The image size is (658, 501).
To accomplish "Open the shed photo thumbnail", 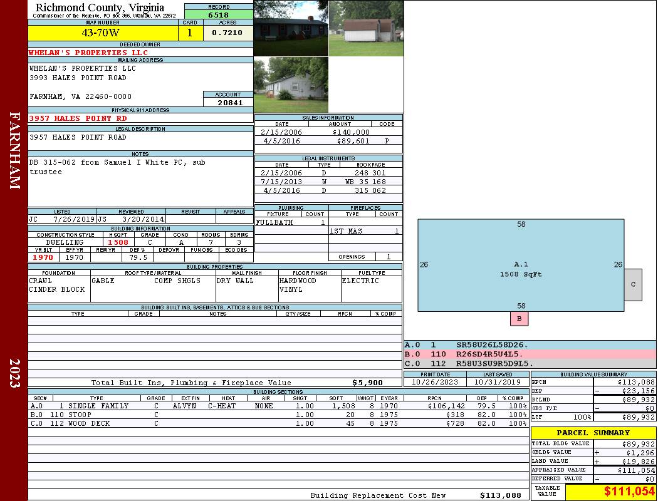I will [x=366, y=28].
